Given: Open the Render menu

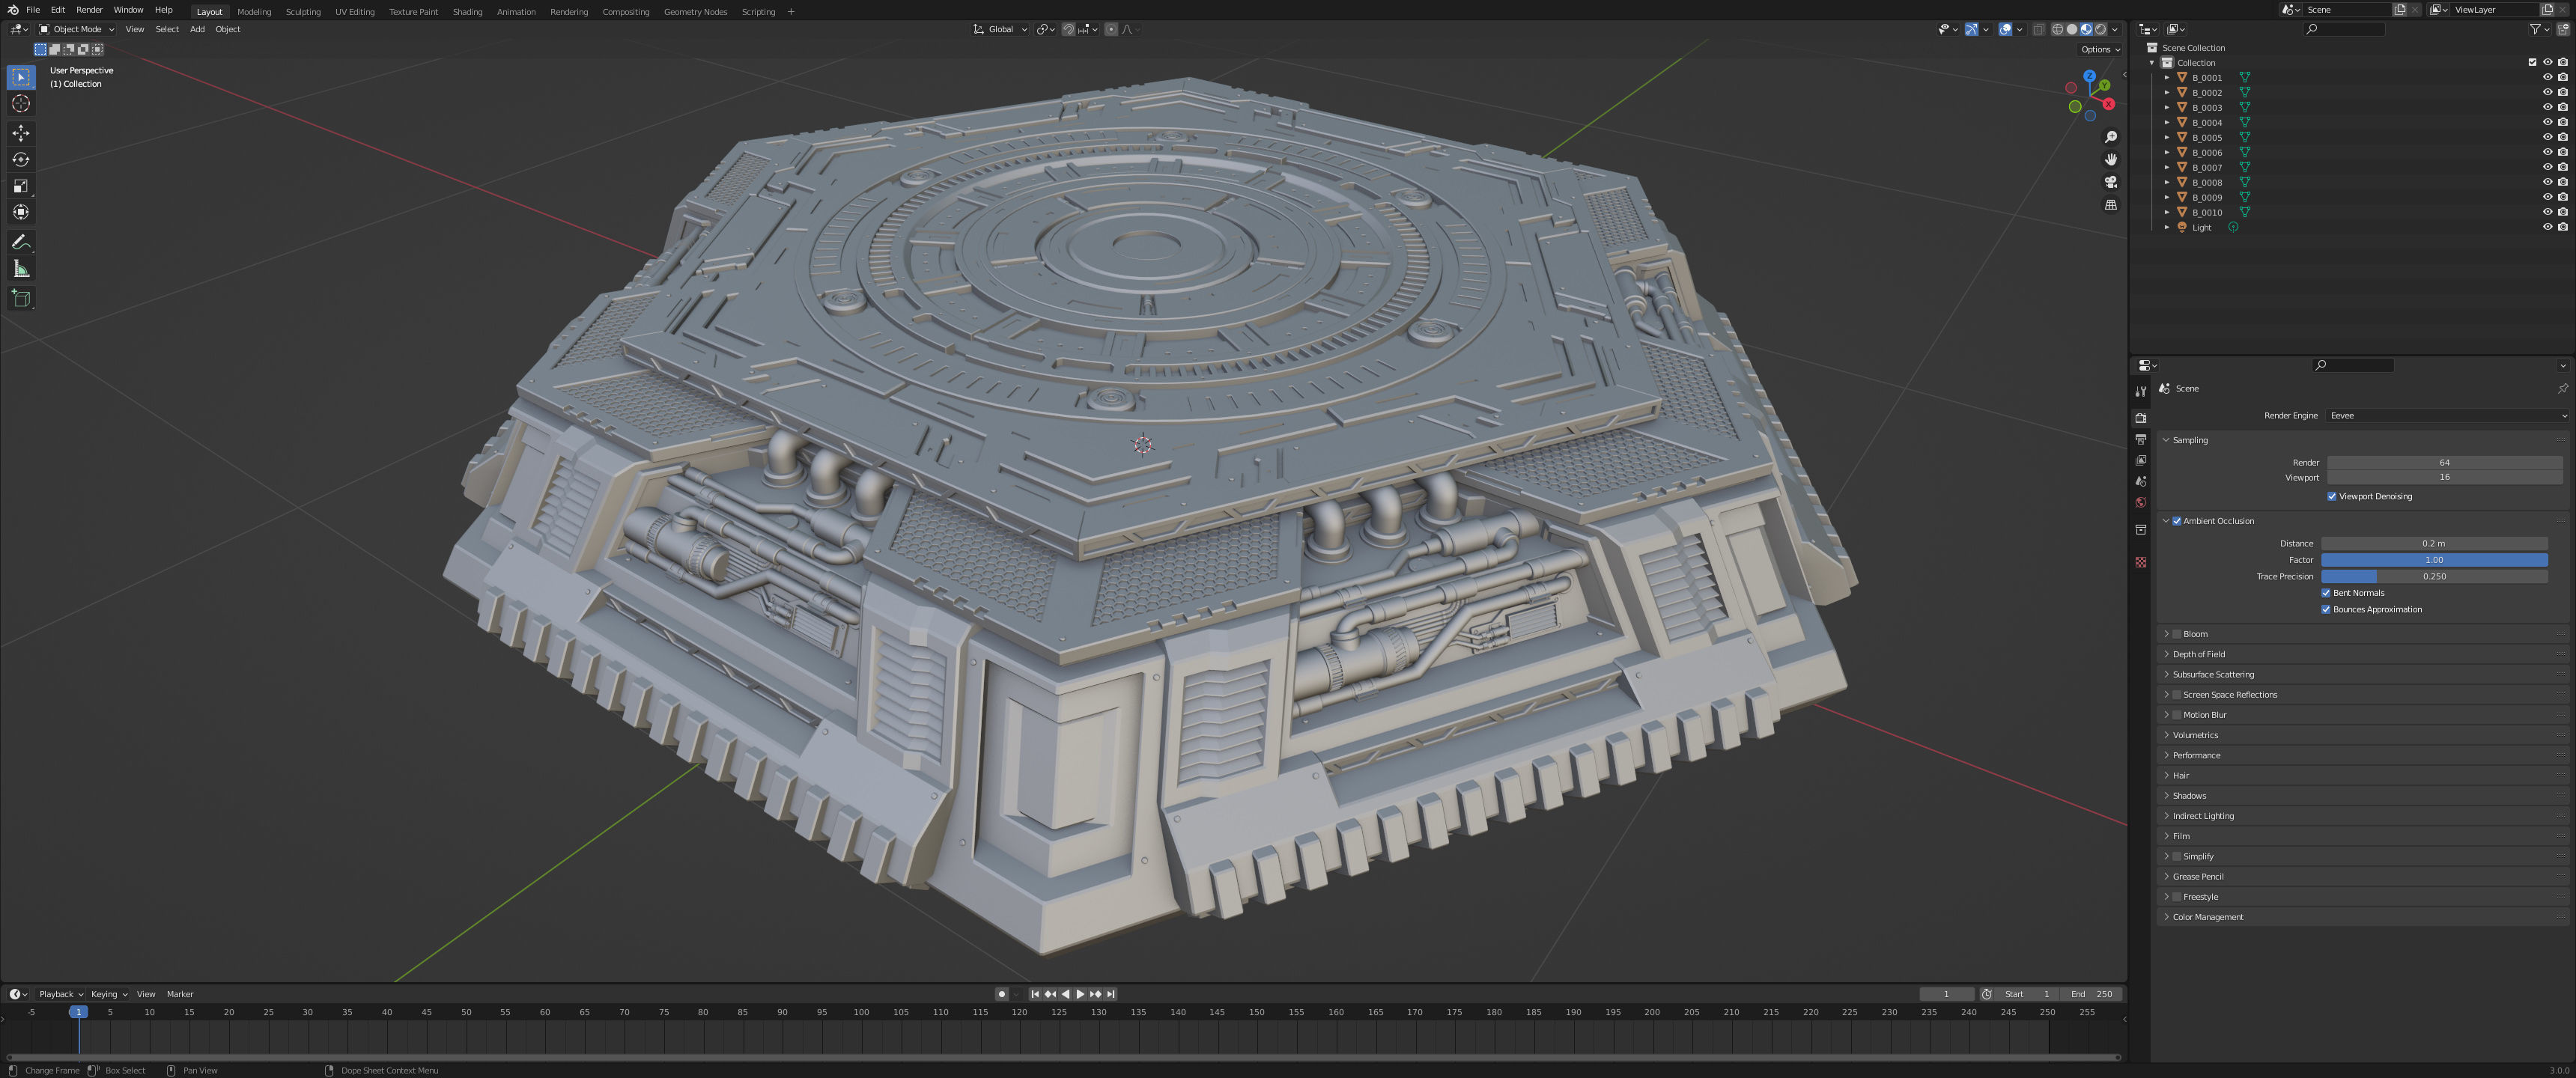Looking at the screenshot, I should click(x=89, y=10).
